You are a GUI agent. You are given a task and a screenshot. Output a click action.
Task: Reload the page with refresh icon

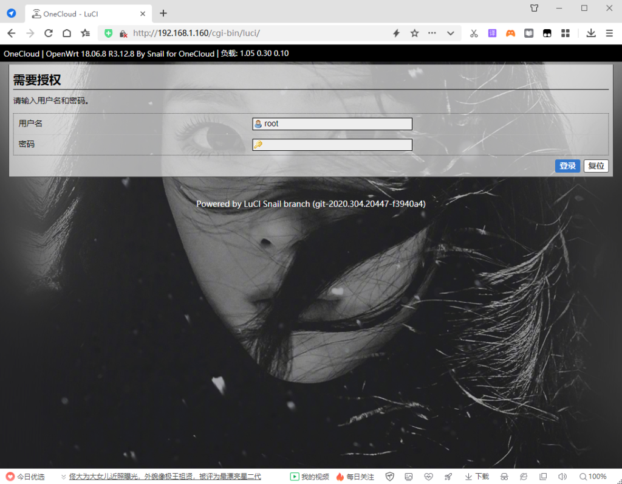coord(49,33)
